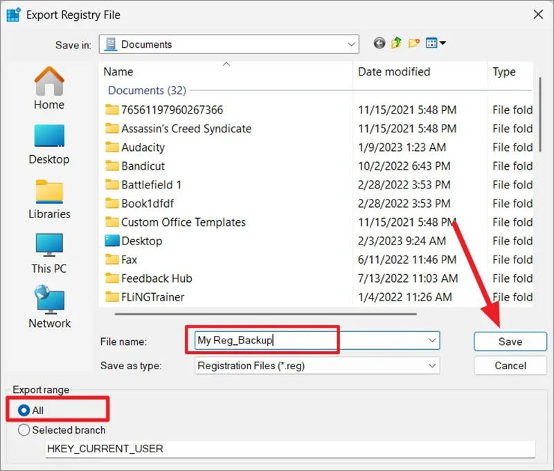554x471 pixels.
Task: Expand the Save in Documents dropdown
Action: coord(229,44)
